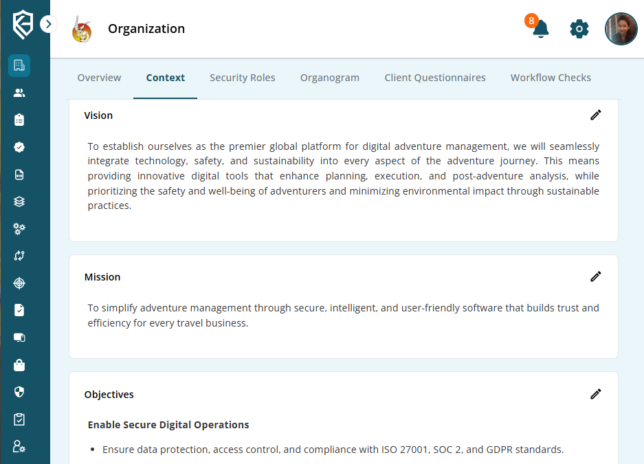
Task: Open the tasks clipboard icon in sidebar
Action: pos(19,119)
